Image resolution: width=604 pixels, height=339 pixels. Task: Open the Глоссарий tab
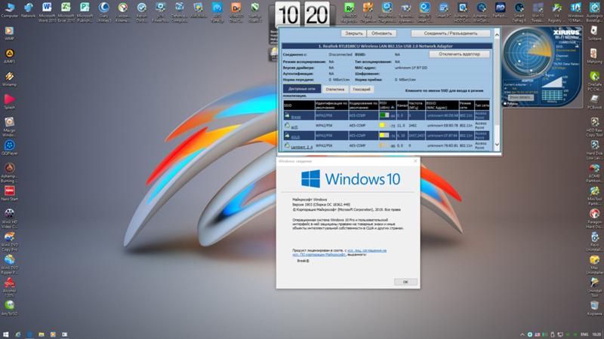(362, 89)
